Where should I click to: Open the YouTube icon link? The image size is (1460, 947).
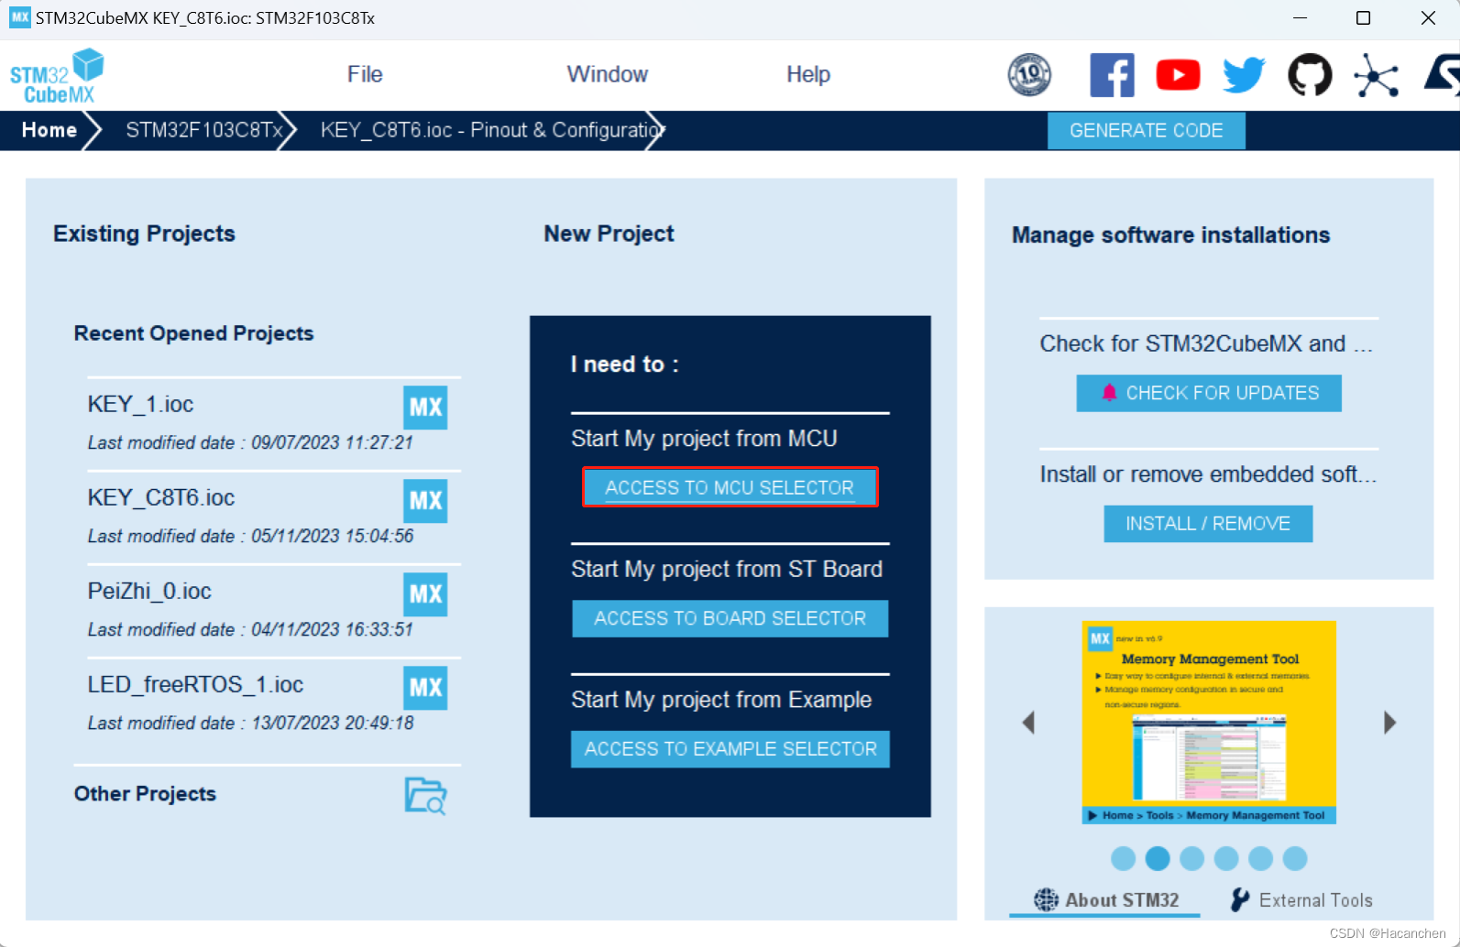click(1178, 75)
